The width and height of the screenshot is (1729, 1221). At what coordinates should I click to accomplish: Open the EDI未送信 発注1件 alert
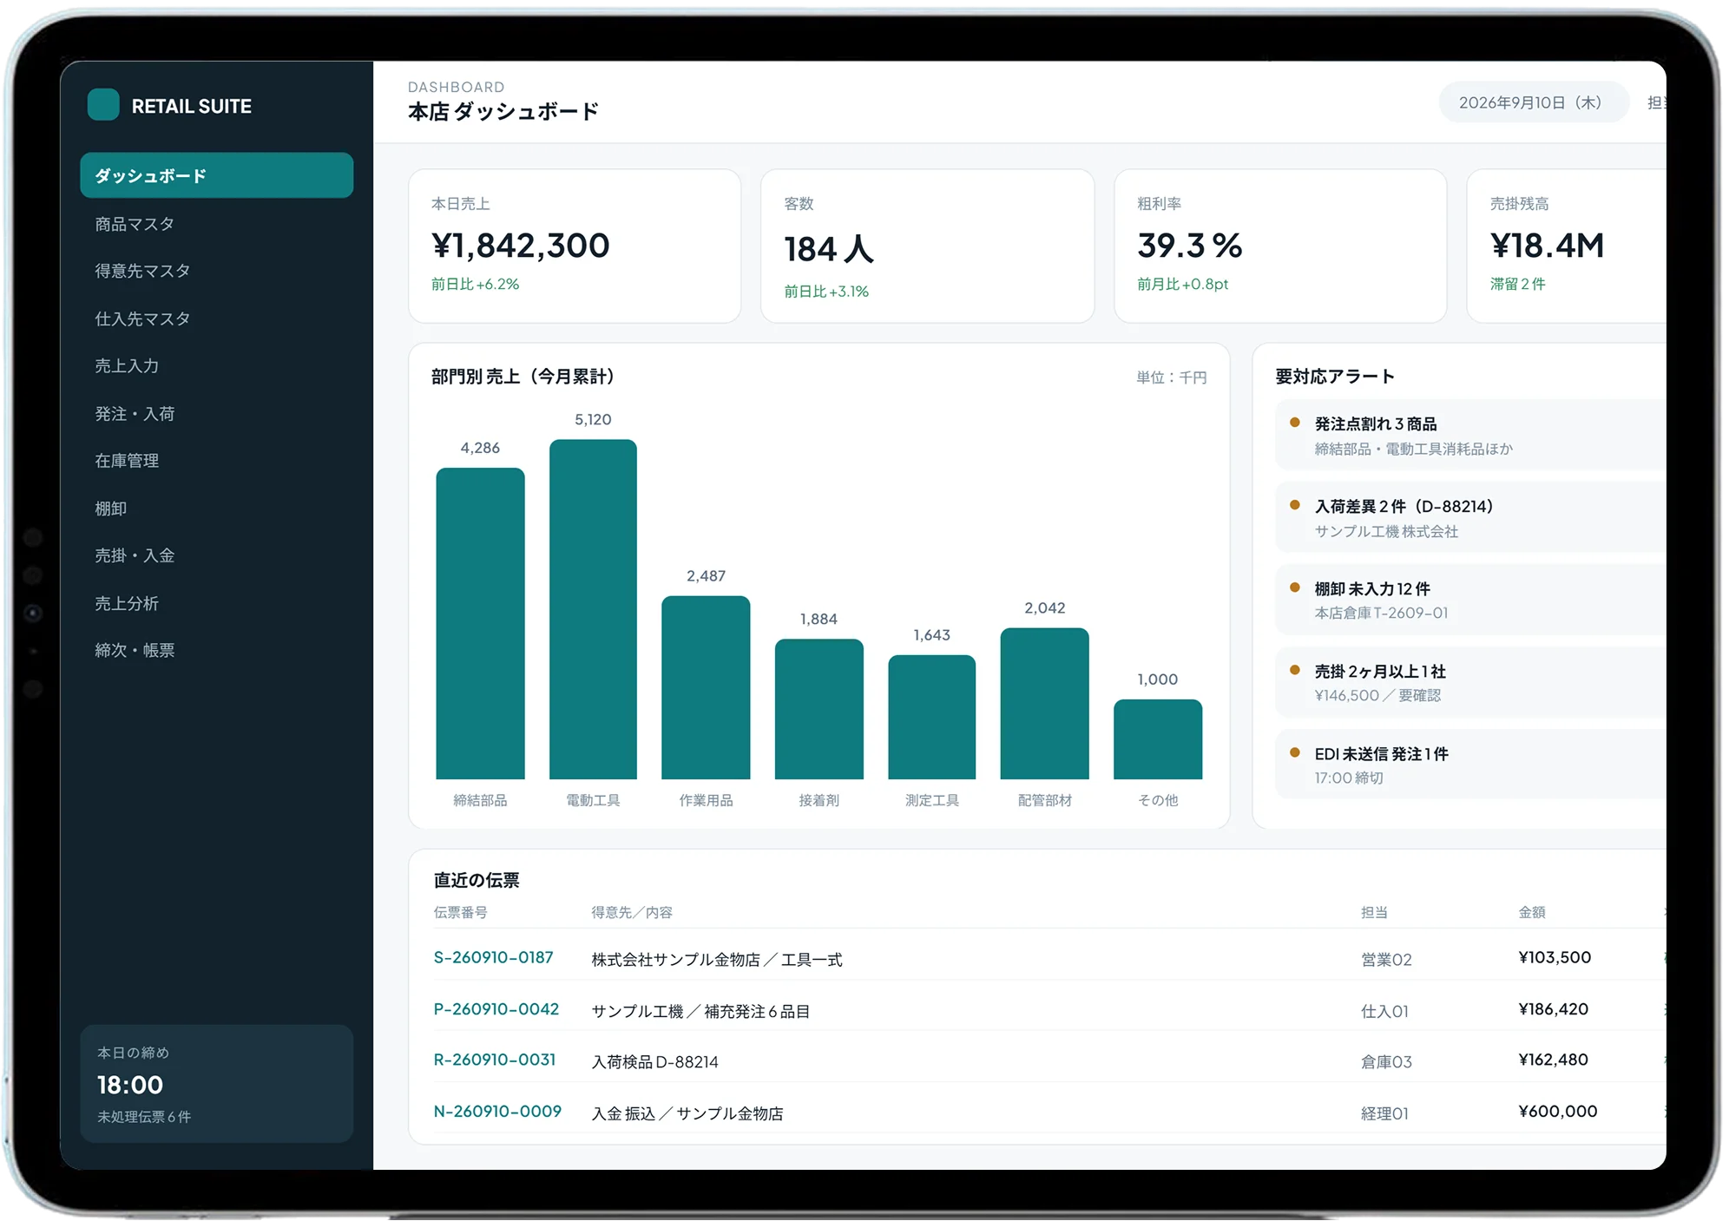pos(1470,765)
